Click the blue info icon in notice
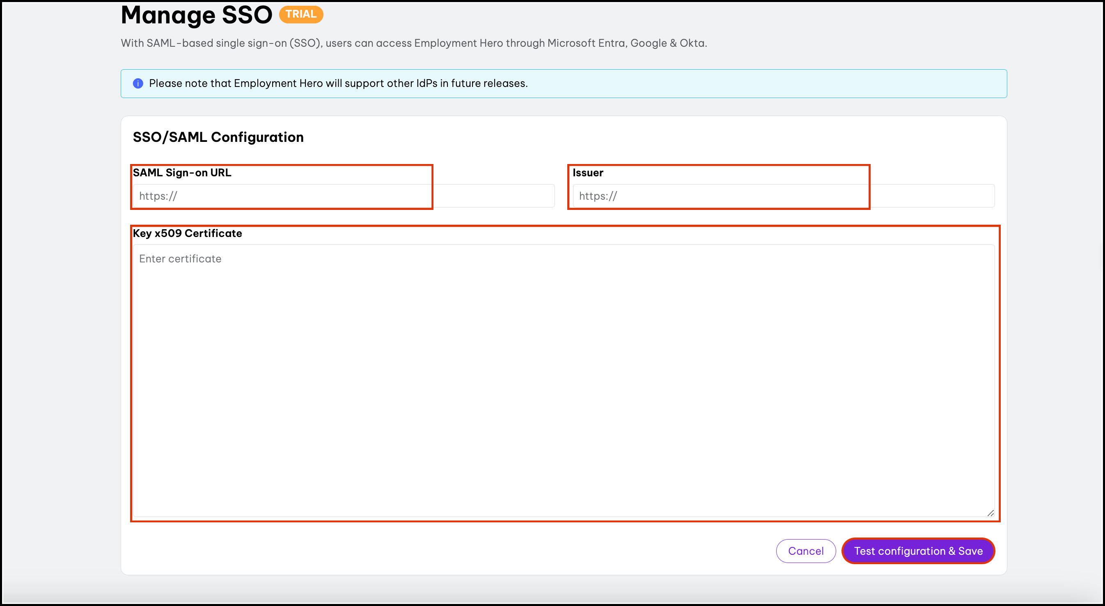 pyautogui.click(x=138, y=84)
